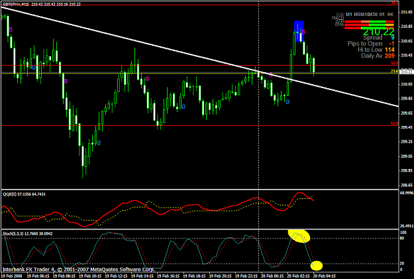Image resolution: width=414 pixels, height=279 pixels.
Task: Click the large green 210.22 price display
Action: [379, 32]
